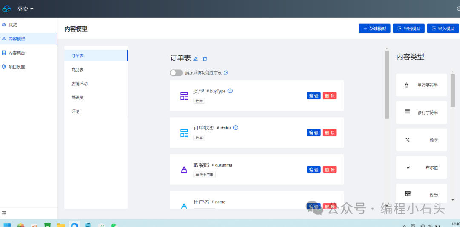The height and width of the screenshot is (227, 460).
Task: Click the field list scroll up arrow
Action: 387,49
